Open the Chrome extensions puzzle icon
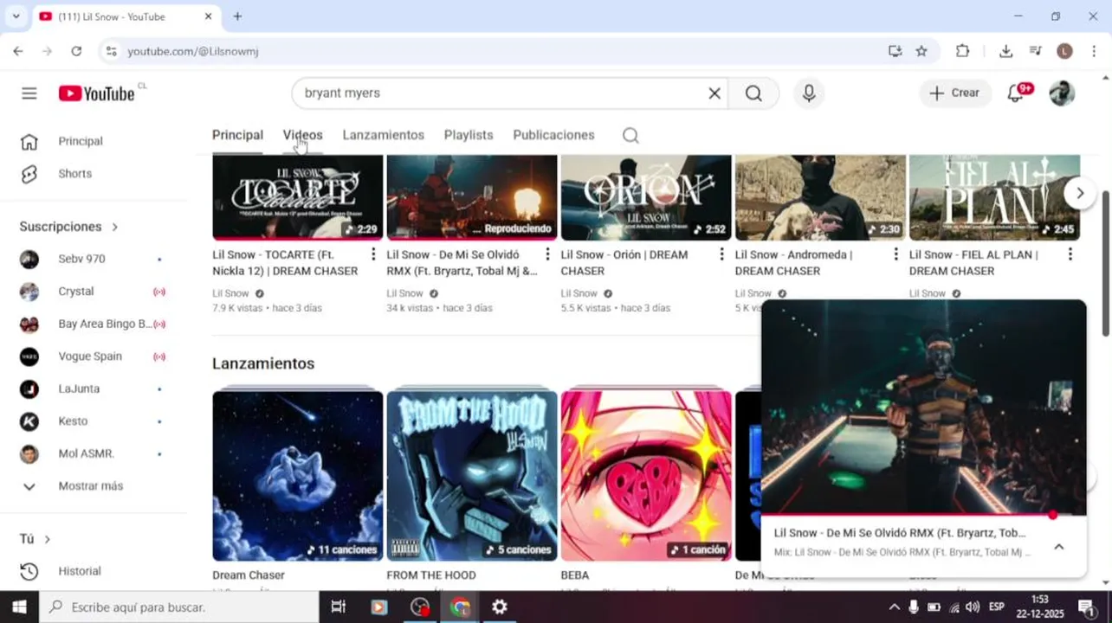Viewport: 1112px width, 623px height. pos(962,51)
